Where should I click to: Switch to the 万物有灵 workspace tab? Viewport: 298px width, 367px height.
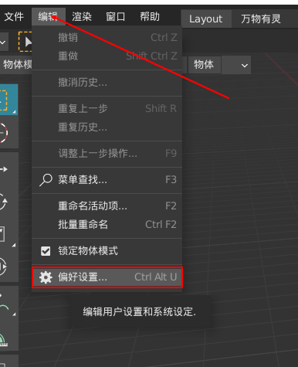[x=261, y=19]
